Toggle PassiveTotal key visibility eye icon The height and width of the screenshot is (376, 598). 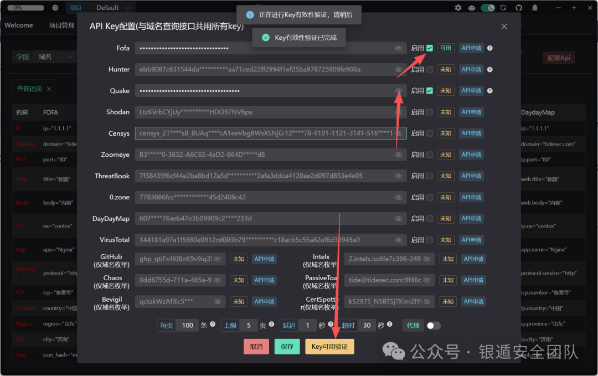coord(427,280)
